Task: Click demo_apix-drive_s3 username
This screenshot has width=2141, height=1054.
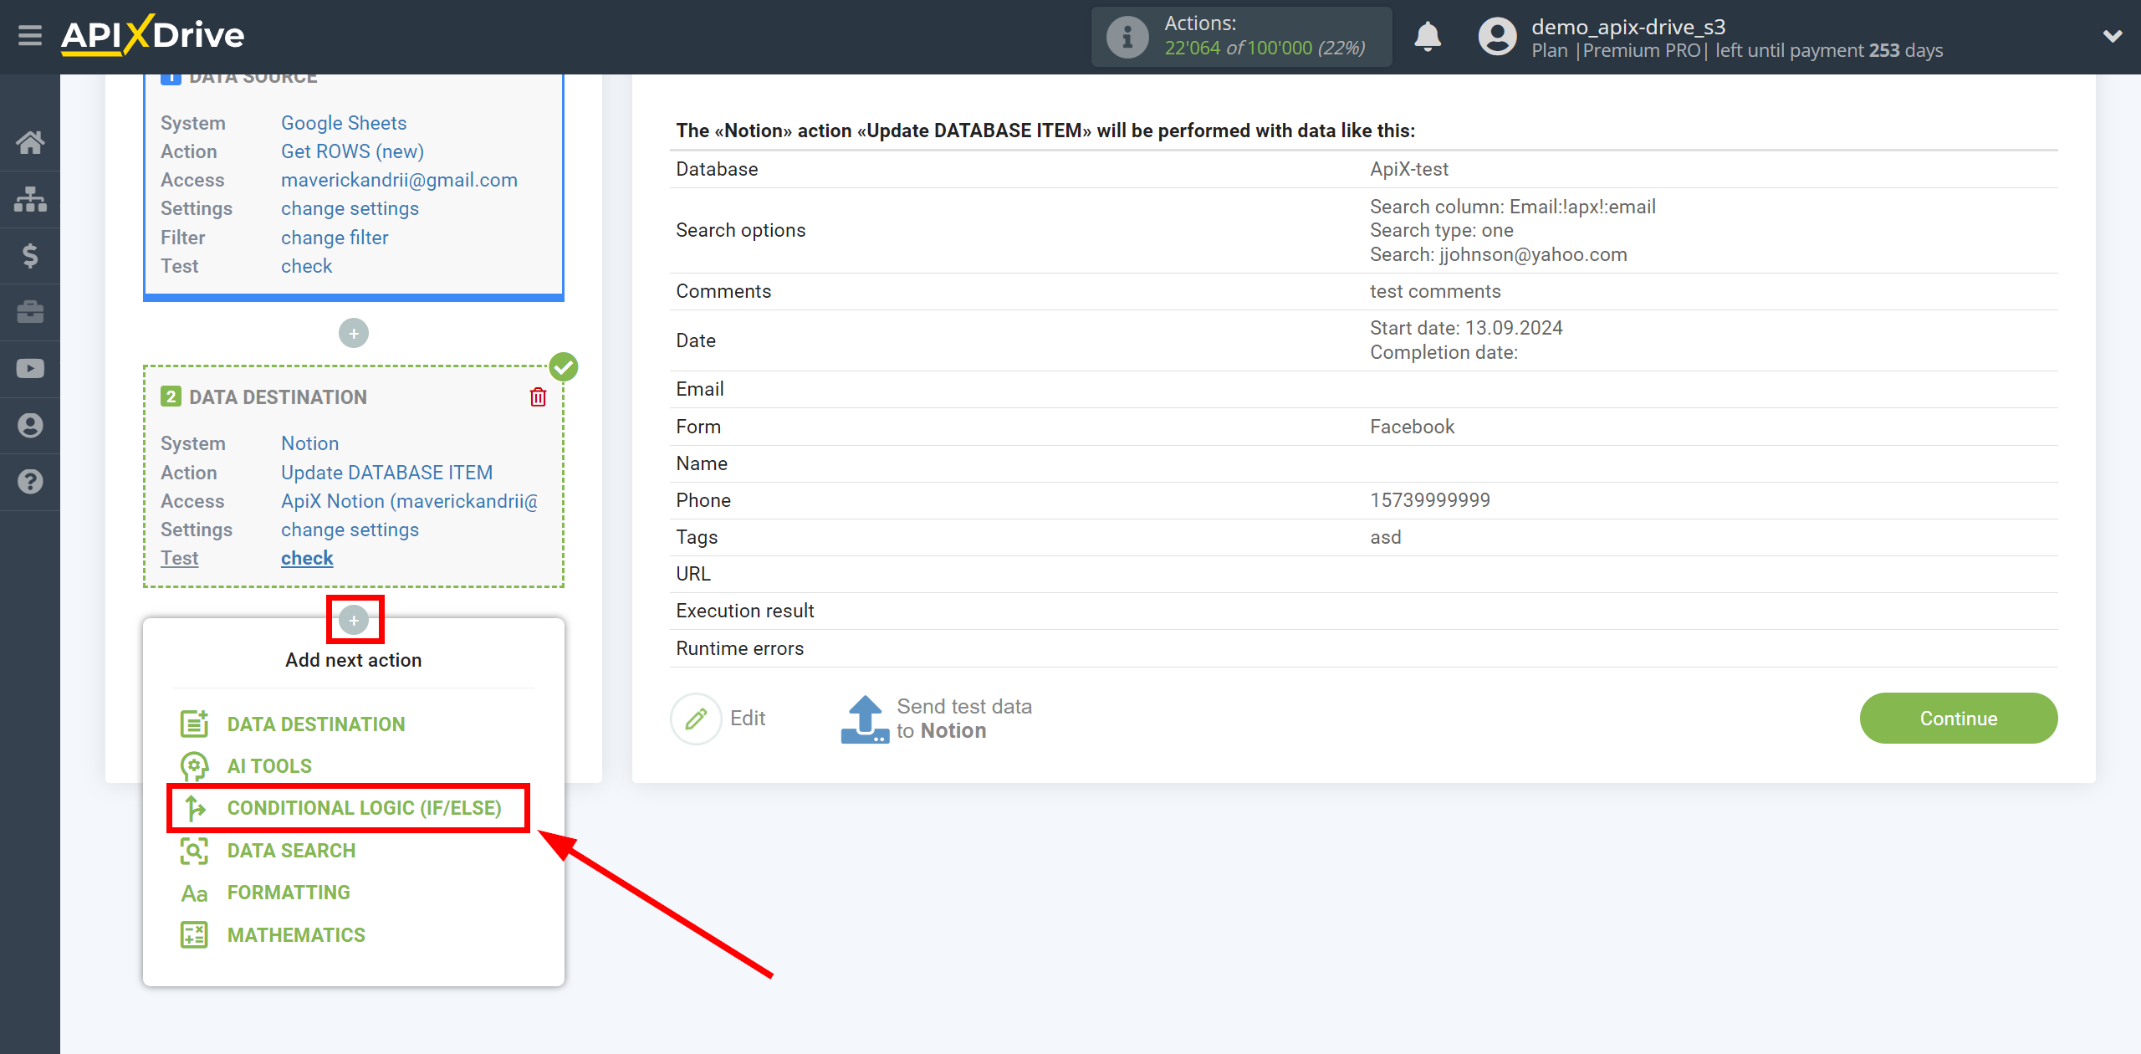Action: pyautogui.click(x=1628, y=27)
